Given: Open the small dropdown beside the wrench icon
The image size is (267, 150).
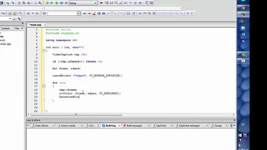Looking at the screenshot, I should [10, 19].
